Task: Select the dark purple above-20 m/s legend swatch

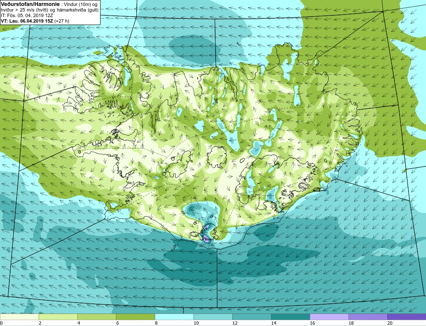Action: click(x=406, y=317)
